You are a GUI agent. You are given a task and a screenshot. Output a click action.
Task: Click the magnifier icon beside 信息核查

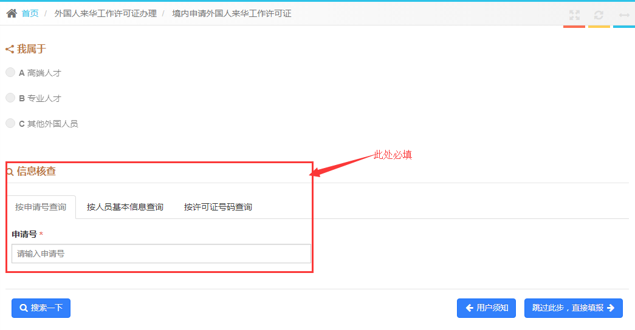point(10,172)
